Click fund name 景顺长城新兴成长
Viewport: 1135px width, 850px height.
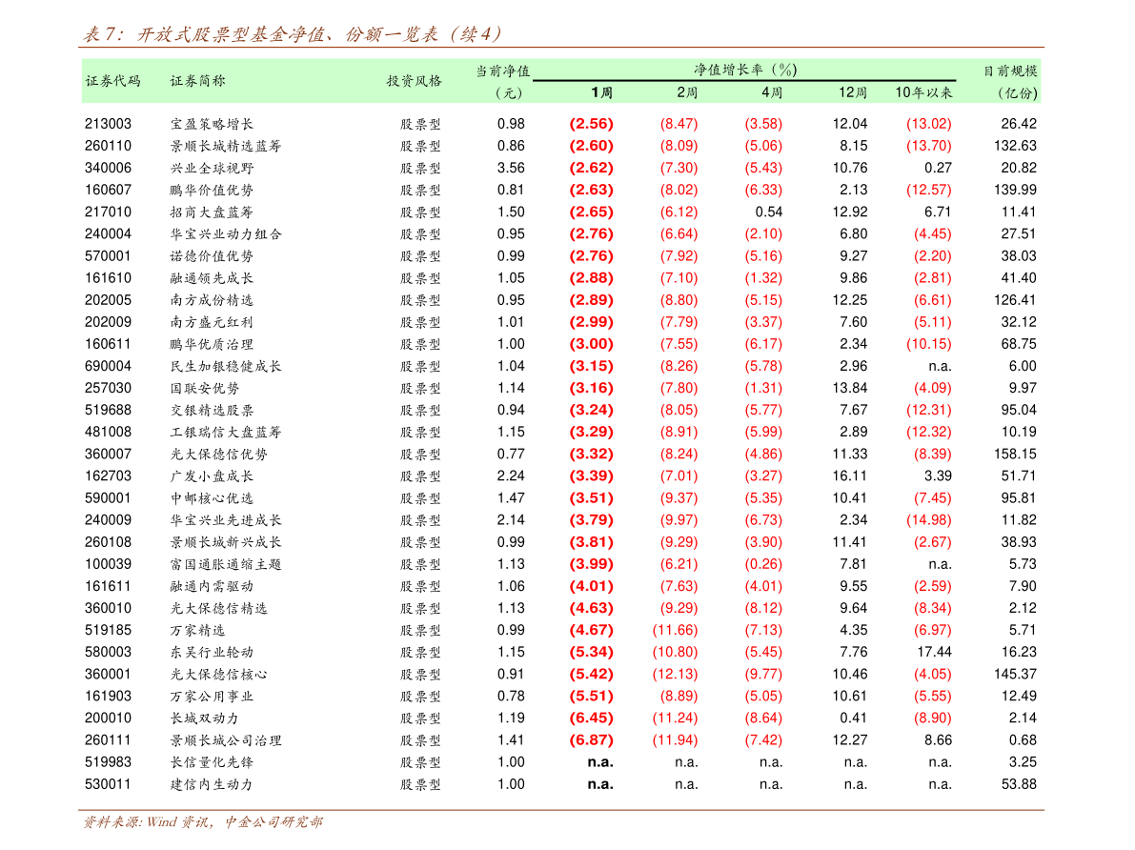pyautogui.click(x=226, y=542)
